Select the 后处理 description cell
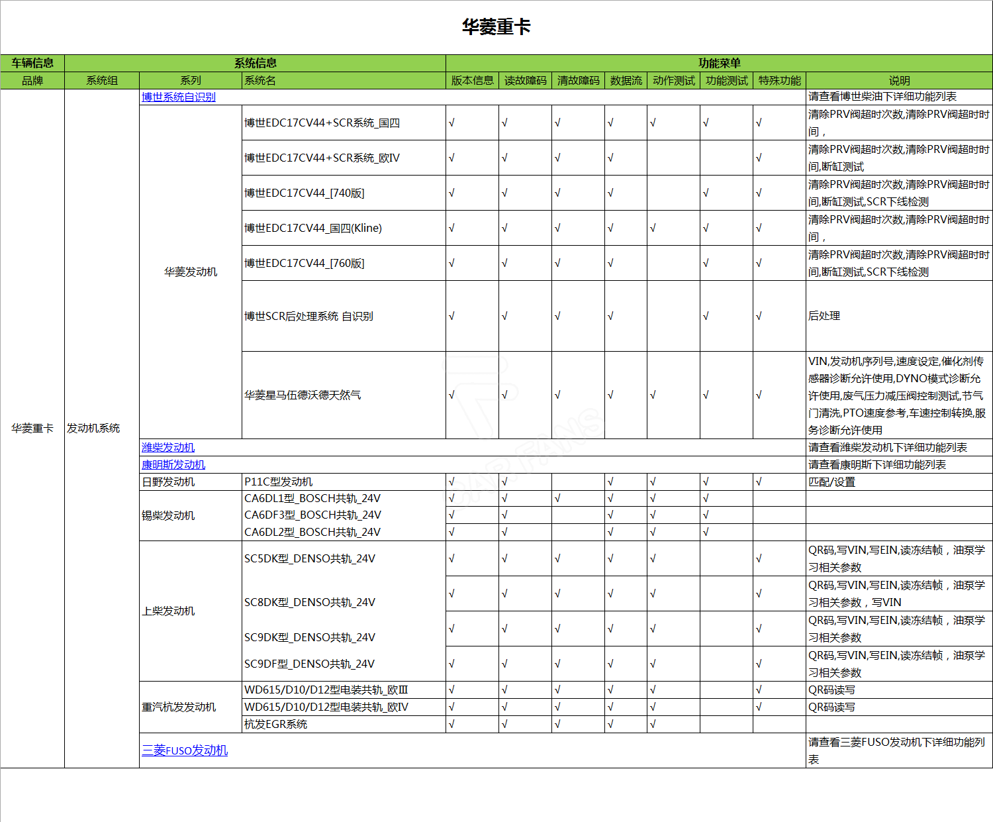The image size is (993, 822). [899, 316]
